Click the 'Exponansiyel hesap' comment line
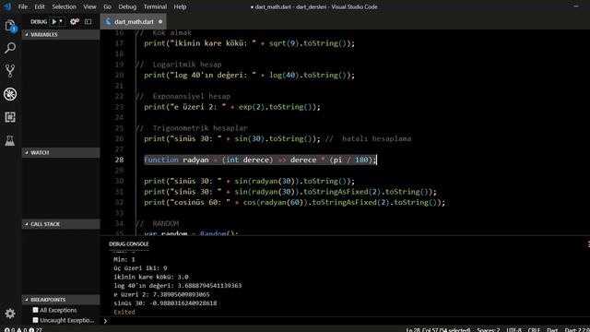 pyautogui.click(x=183, y=96)
